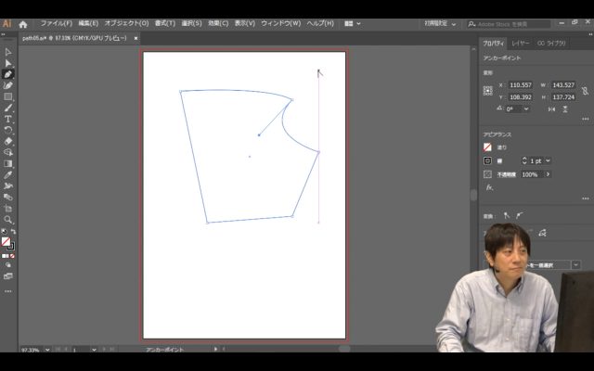This screenshot has height=371, width=594.
Task: Toggle constrain width and height proportions
Action: pos(585,91)
